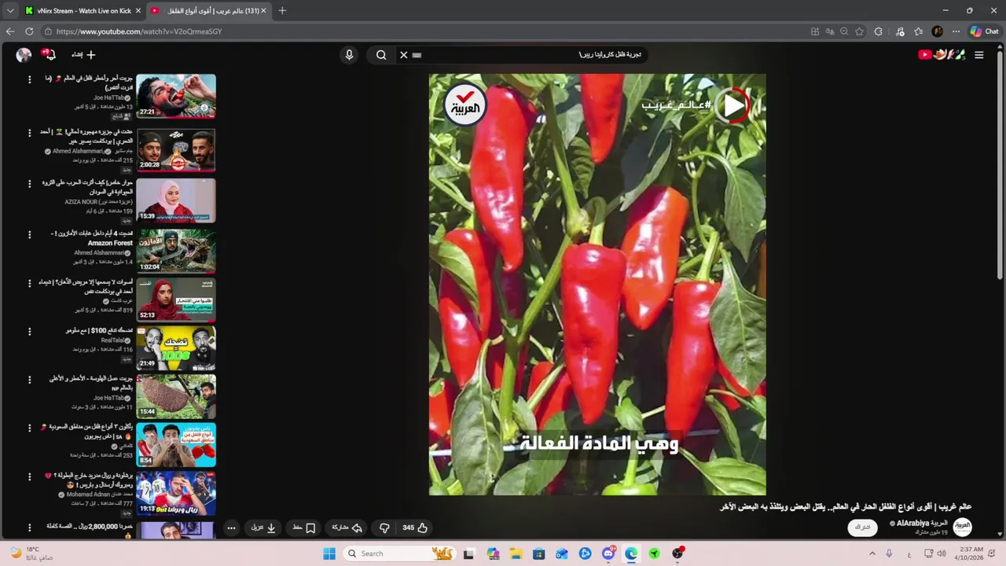The height and width of the screenshot is (566, 1006).
Task: Open options menu for Amazon Forest video
Action: (x=30, y=234)
